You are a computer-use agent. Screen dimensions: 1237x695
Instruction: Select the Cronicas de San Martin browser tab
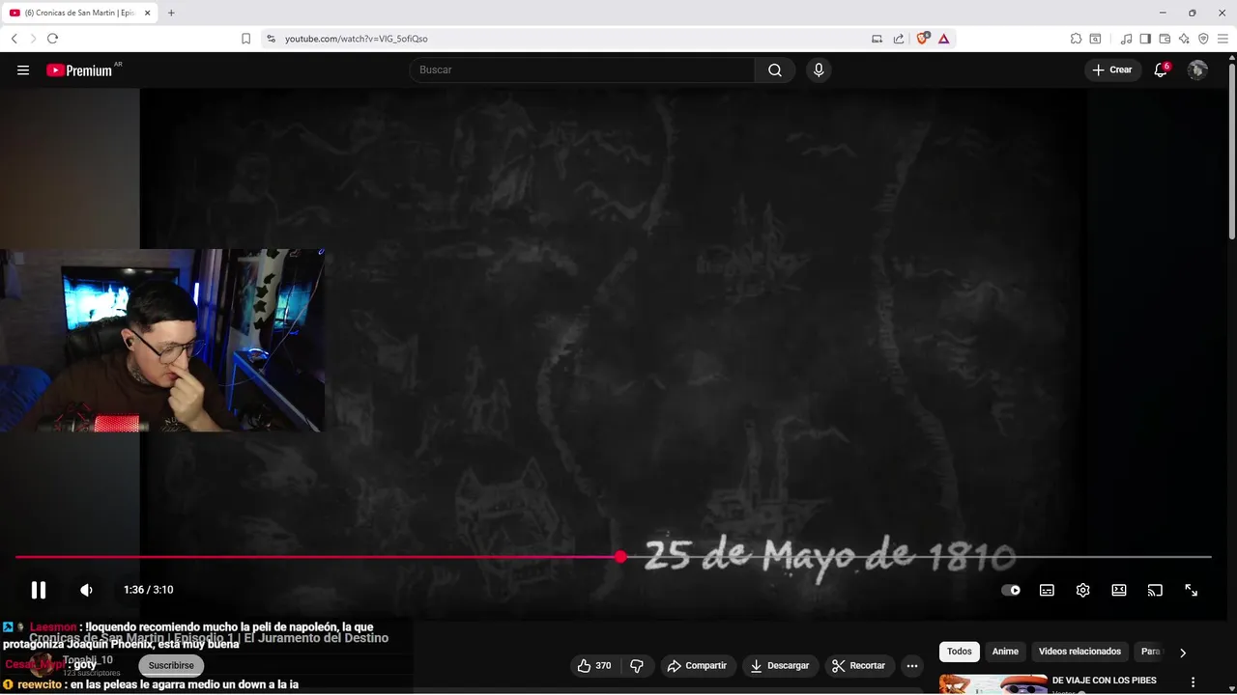click(x=79, y=13)
